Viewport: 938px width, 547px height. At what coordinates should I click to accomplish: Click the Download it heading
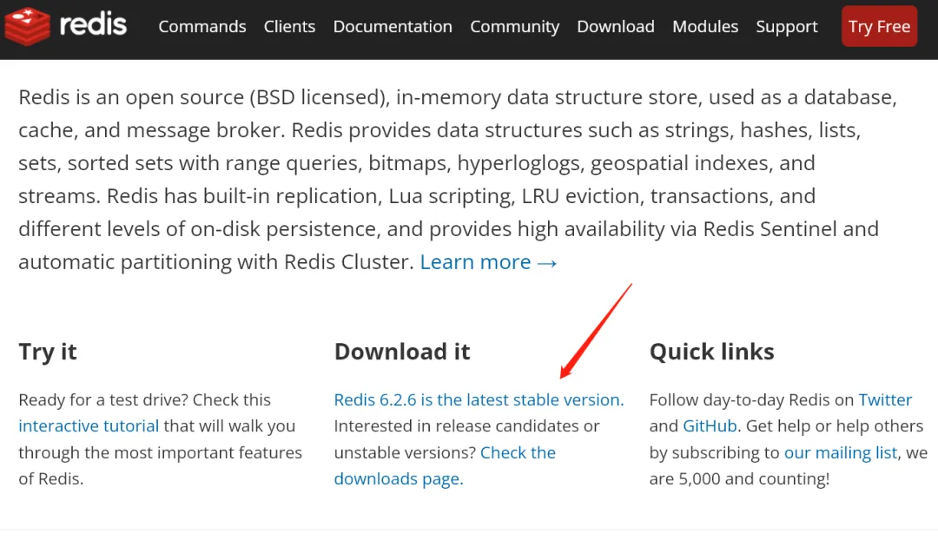402,352
